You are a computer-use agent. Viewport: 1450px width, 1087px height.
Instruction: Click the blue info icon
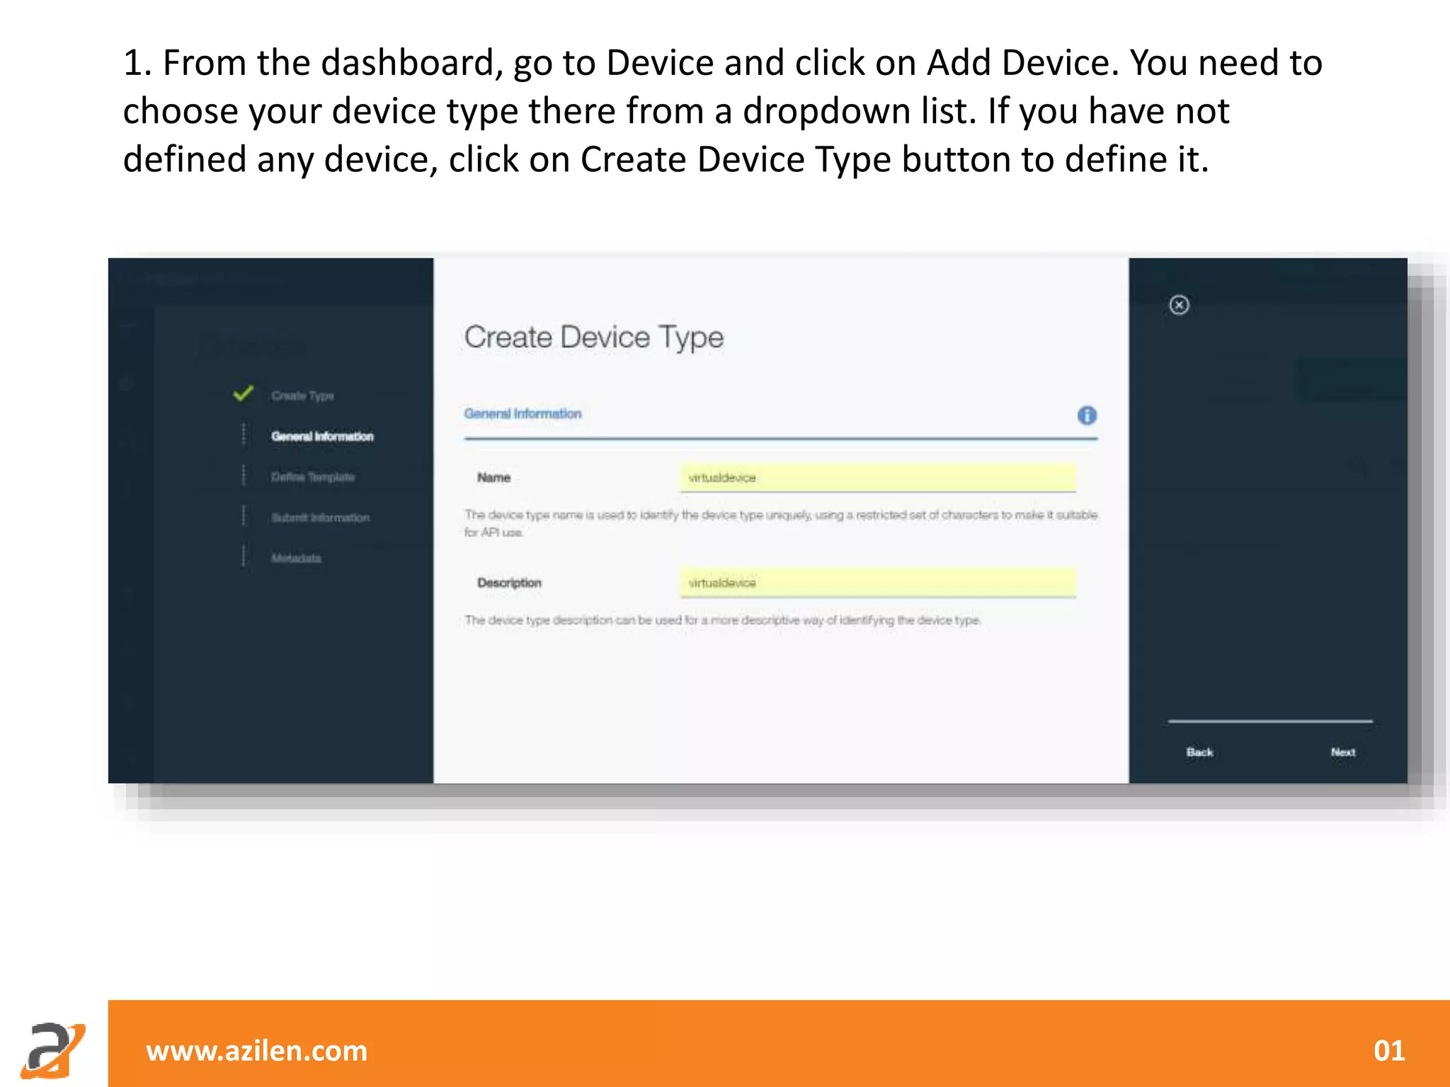tap(1087, 415)
